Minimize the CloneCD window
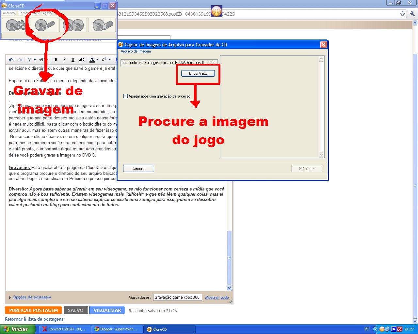This screenshot has width=418, height=334. pos(97,6)
